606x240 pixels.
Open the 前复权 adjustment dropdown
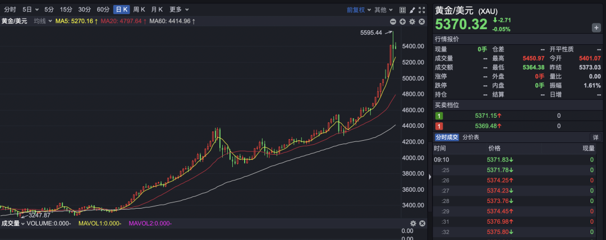pyautogui.click(x=359, y=10)
